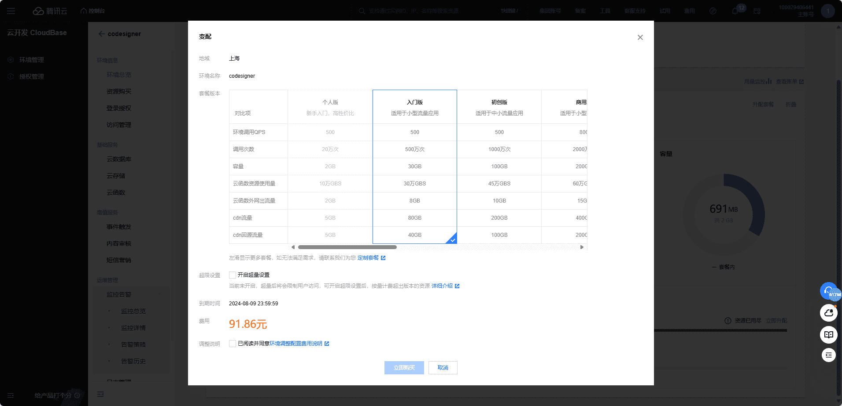Open 费用 in top bar
This screenshot has width=842, height=406.
click(690, 11)
